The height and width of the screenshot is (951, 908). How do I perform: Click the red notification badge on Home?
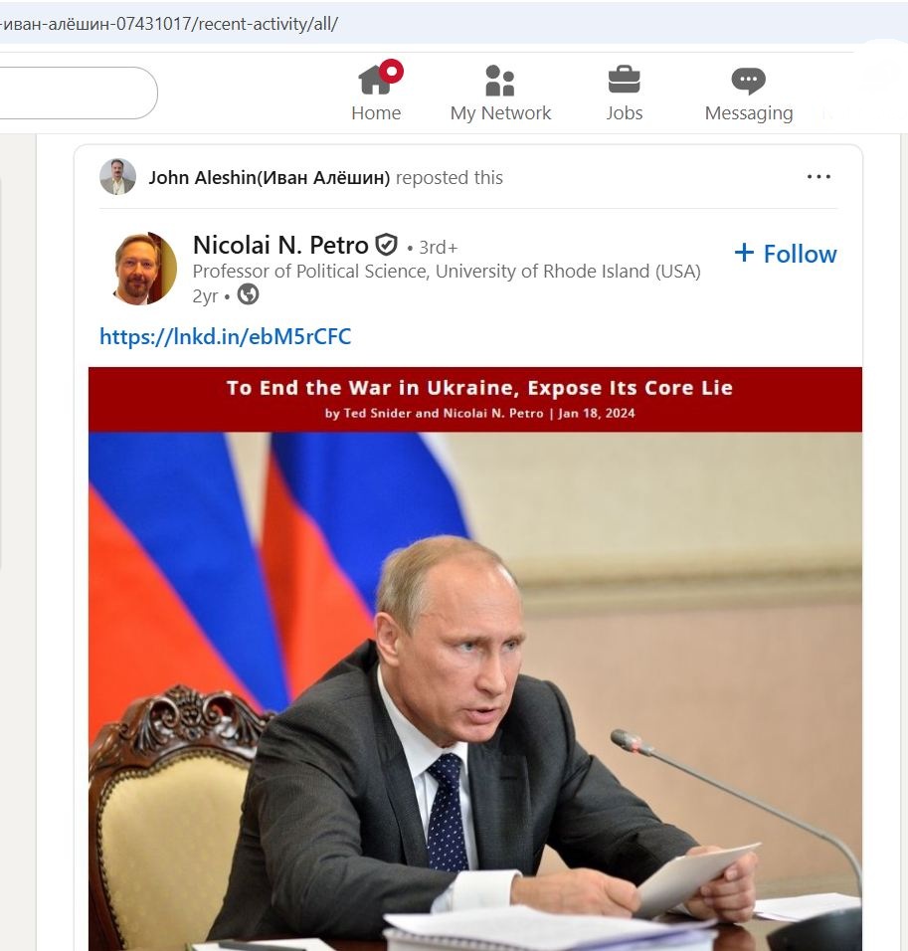click(x=392, y=71)
